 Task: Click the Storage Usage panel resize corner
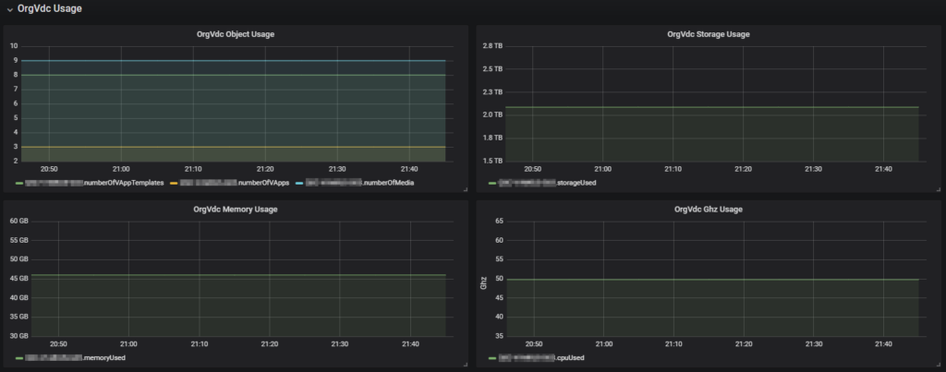coord(937,189)
